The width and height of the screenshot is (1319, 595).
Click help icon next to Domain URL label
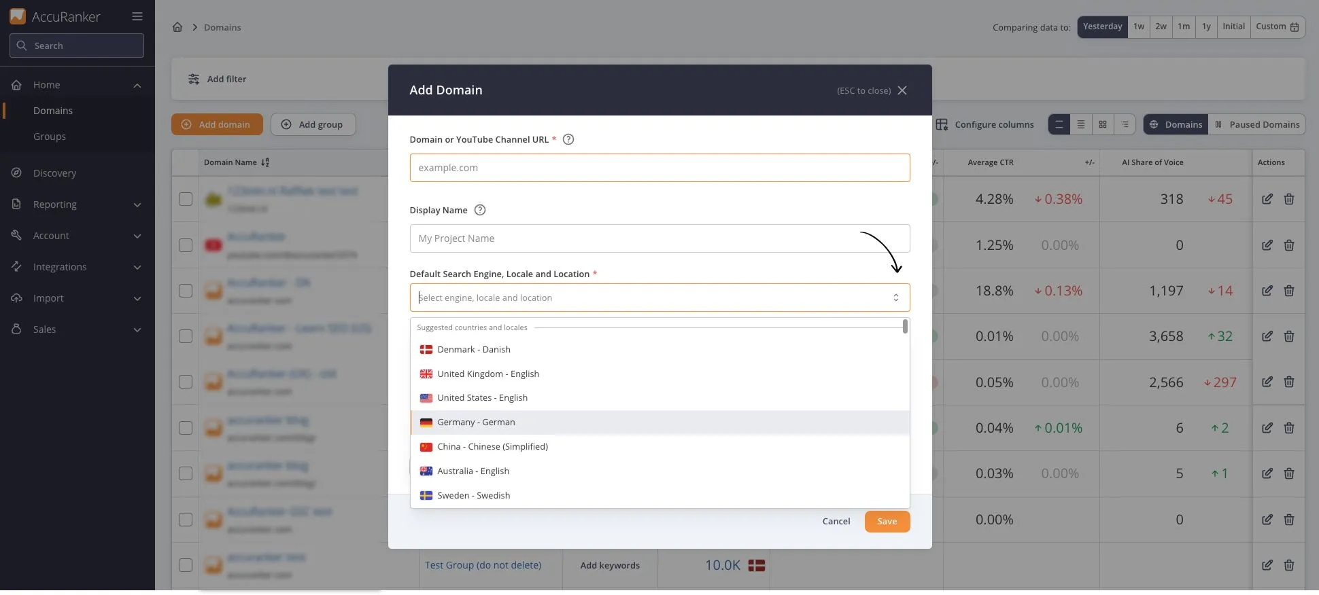pyautogui.click(x=568, y=139)
